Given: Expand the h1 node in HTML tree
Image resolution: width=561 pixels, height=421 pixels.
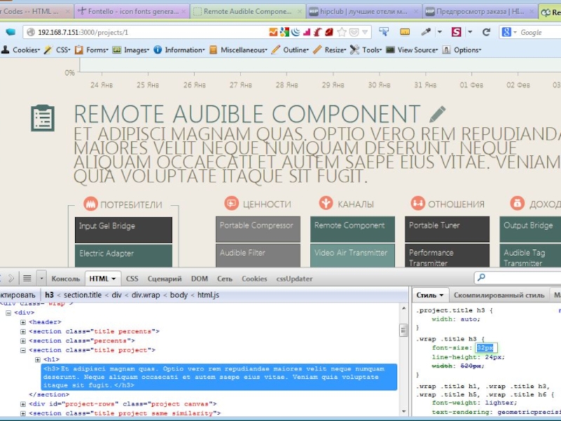Looking at the screenshot, I should (x=38, y=359).
